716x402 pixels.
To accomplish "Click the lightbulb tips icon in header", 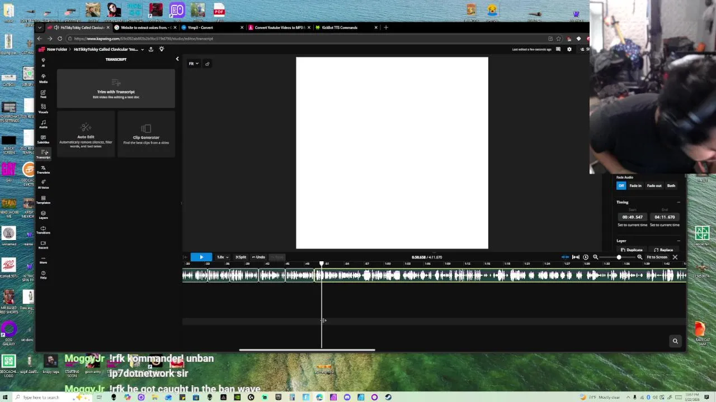I will (161, 49).
